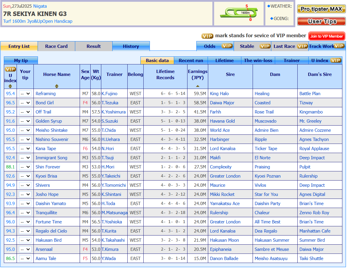Open User Tips banner
This screenshot has width=348, height=268.
[x=321, y=22]
